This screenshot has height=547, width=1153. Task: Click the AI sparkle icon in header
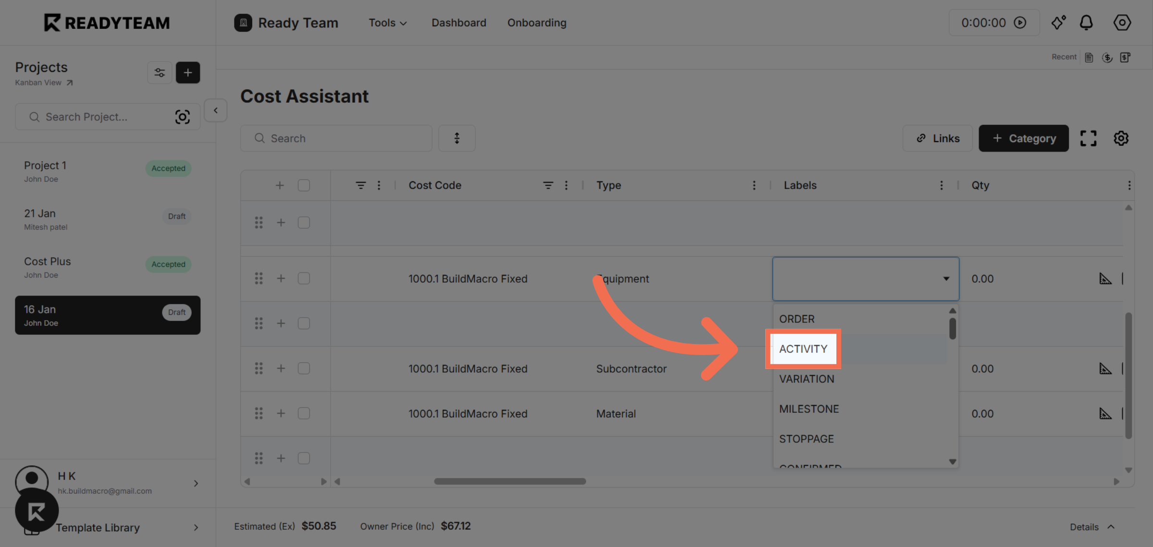(1058, 23)
